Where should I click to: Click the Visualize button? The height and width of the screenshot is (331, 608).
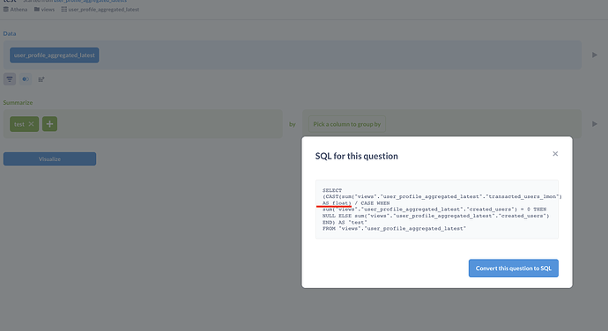(x=49, y=159)
